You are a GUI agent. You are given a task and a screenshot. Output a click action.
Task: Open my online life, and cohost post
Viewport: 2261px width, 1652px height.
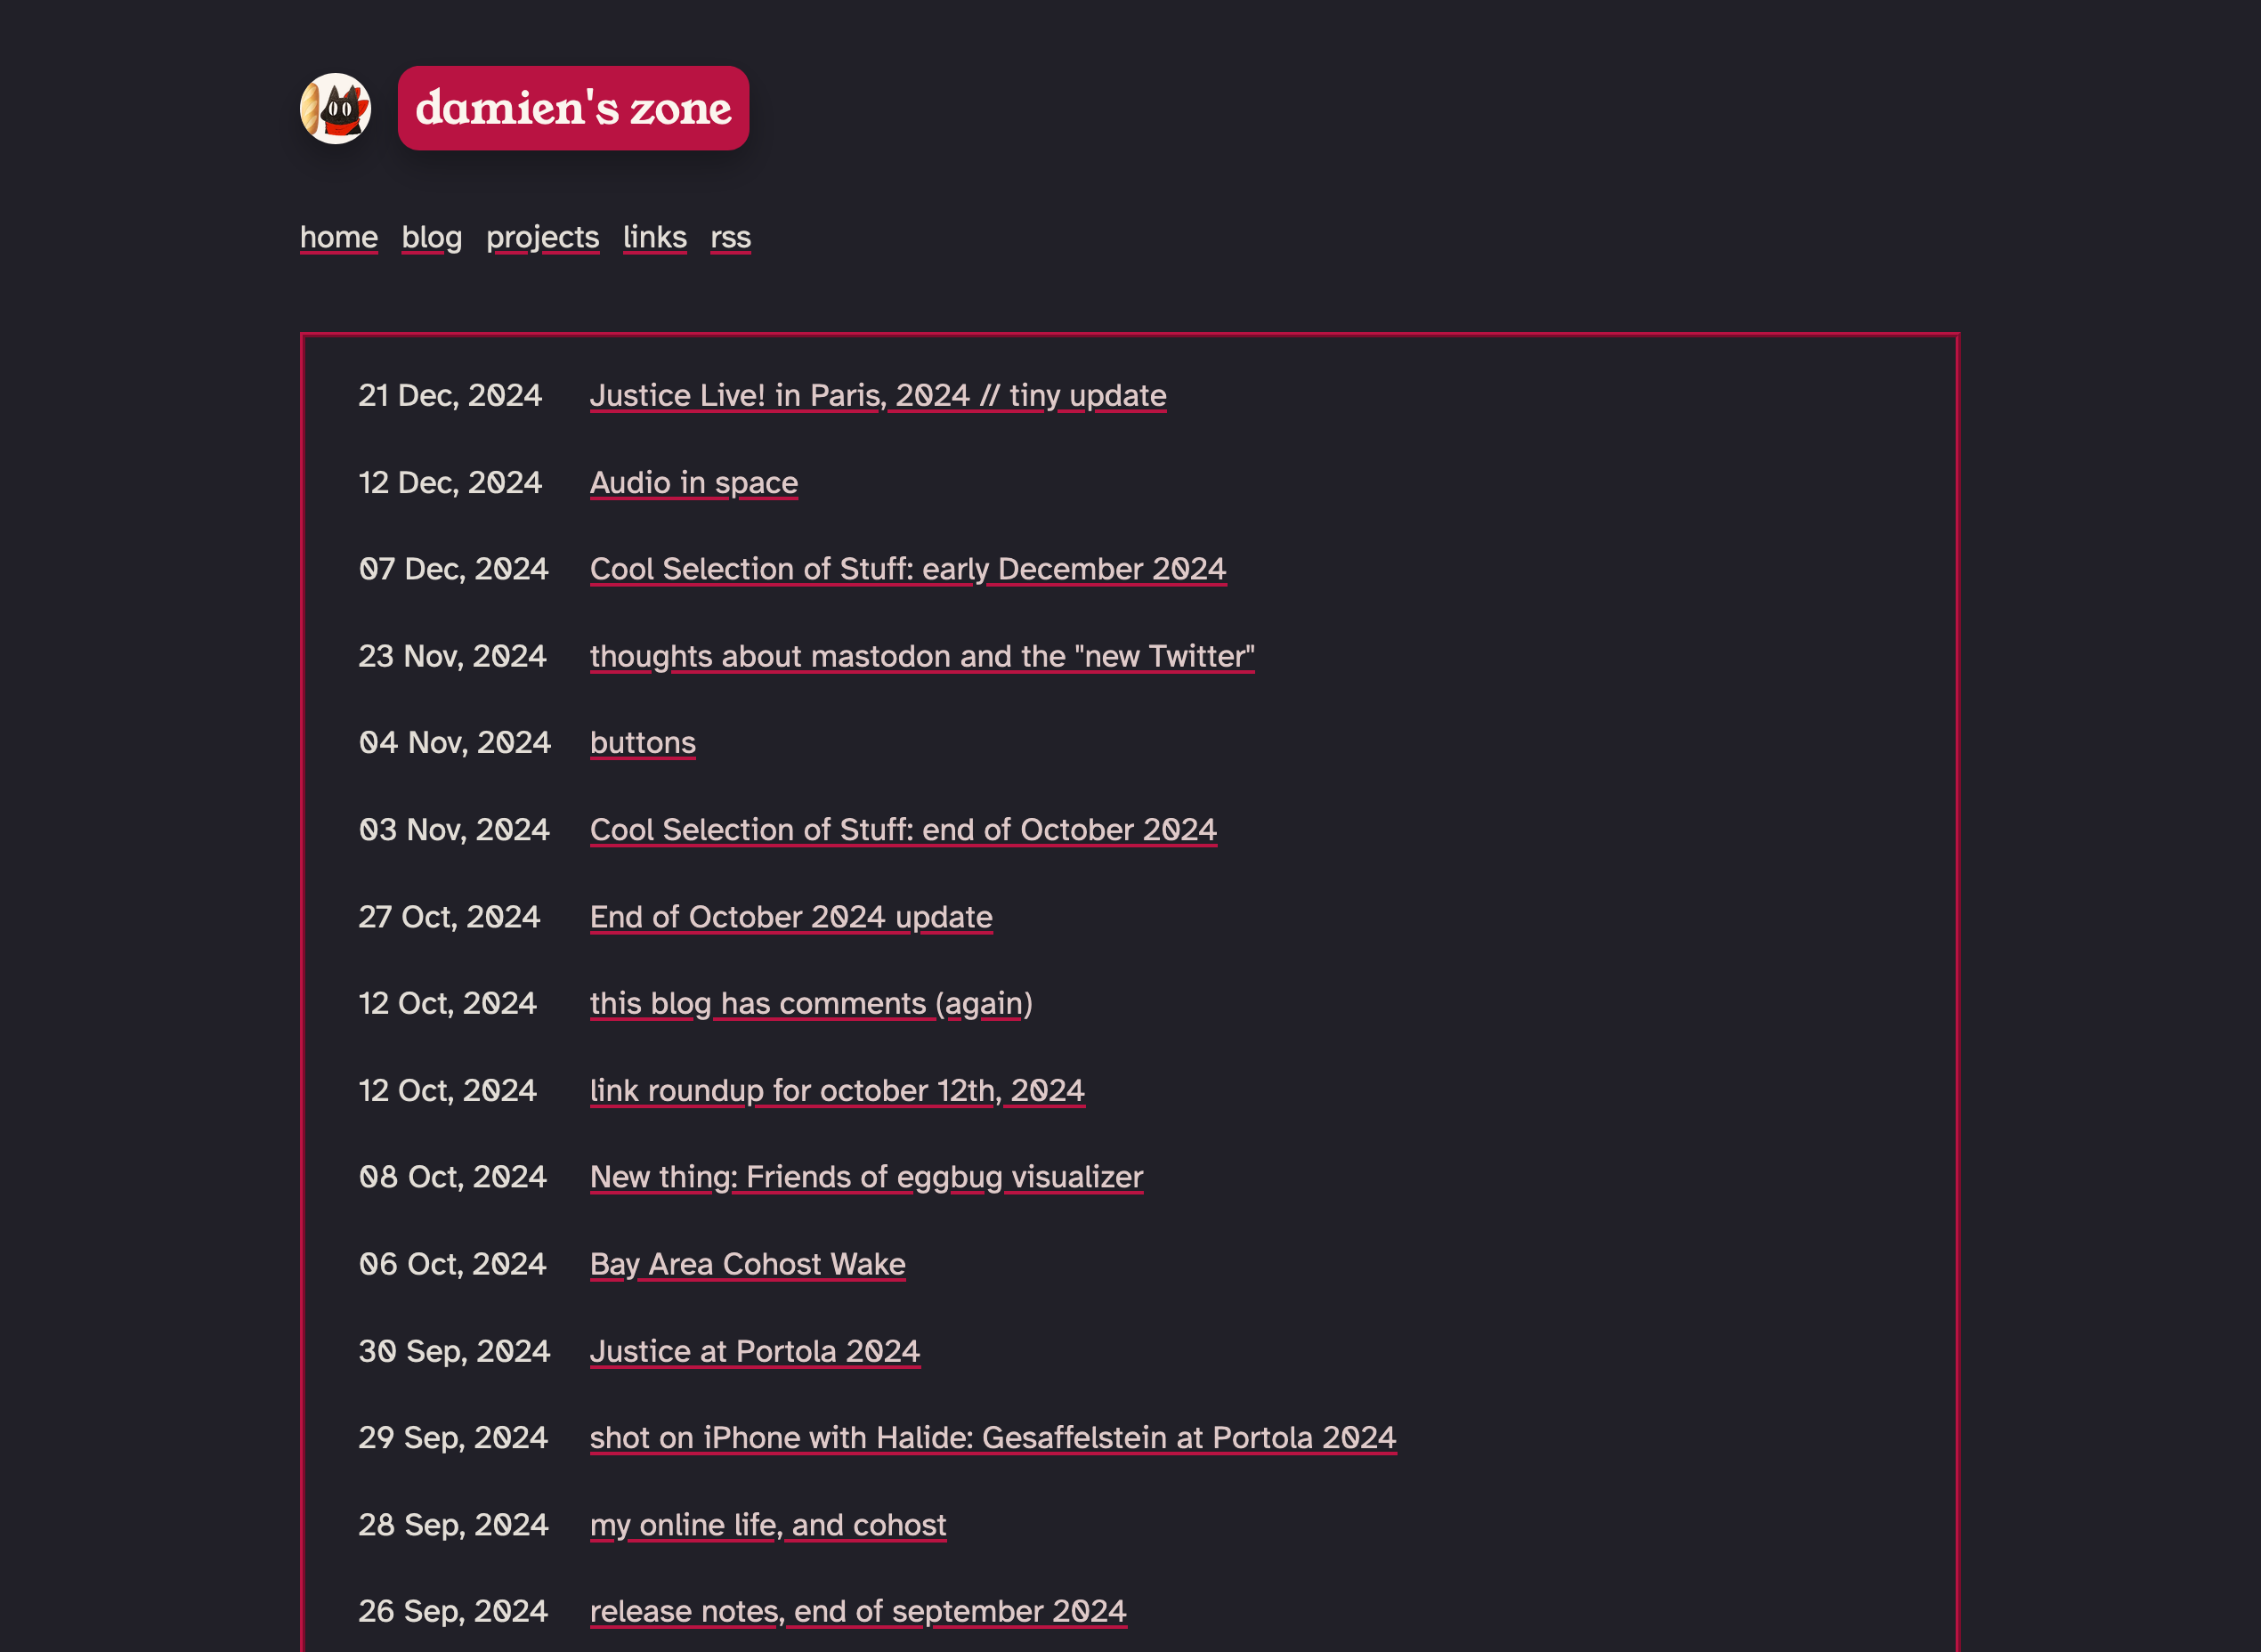pyautogui.click(x=768, y=1524)
